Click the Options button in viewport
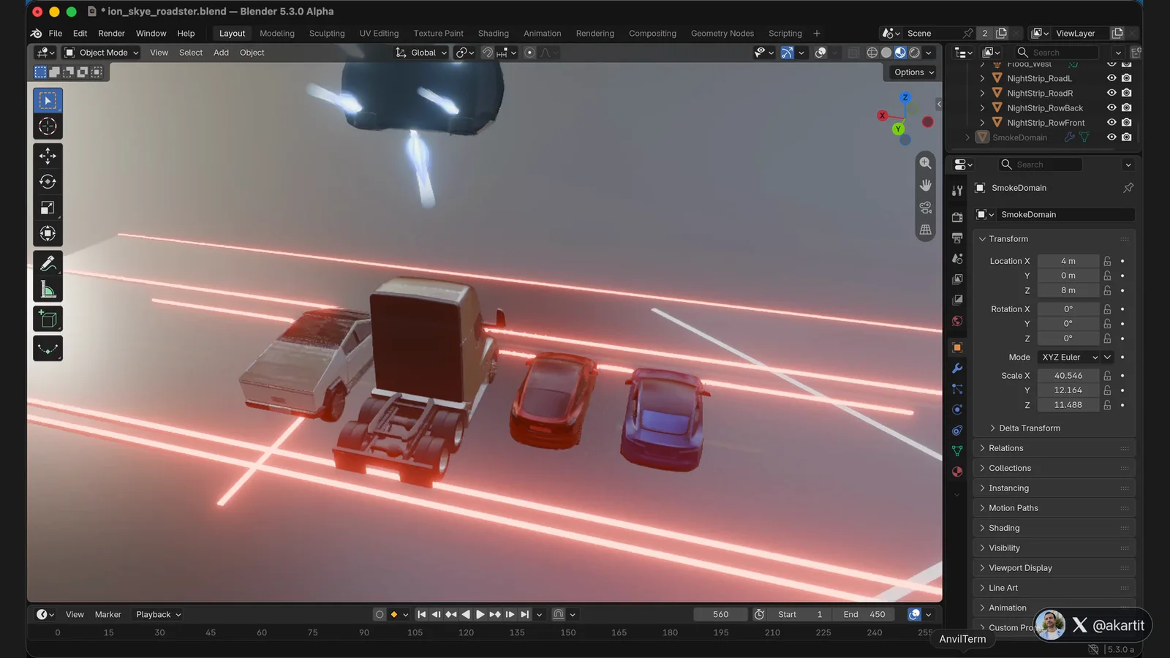 (x=913, y=72)
